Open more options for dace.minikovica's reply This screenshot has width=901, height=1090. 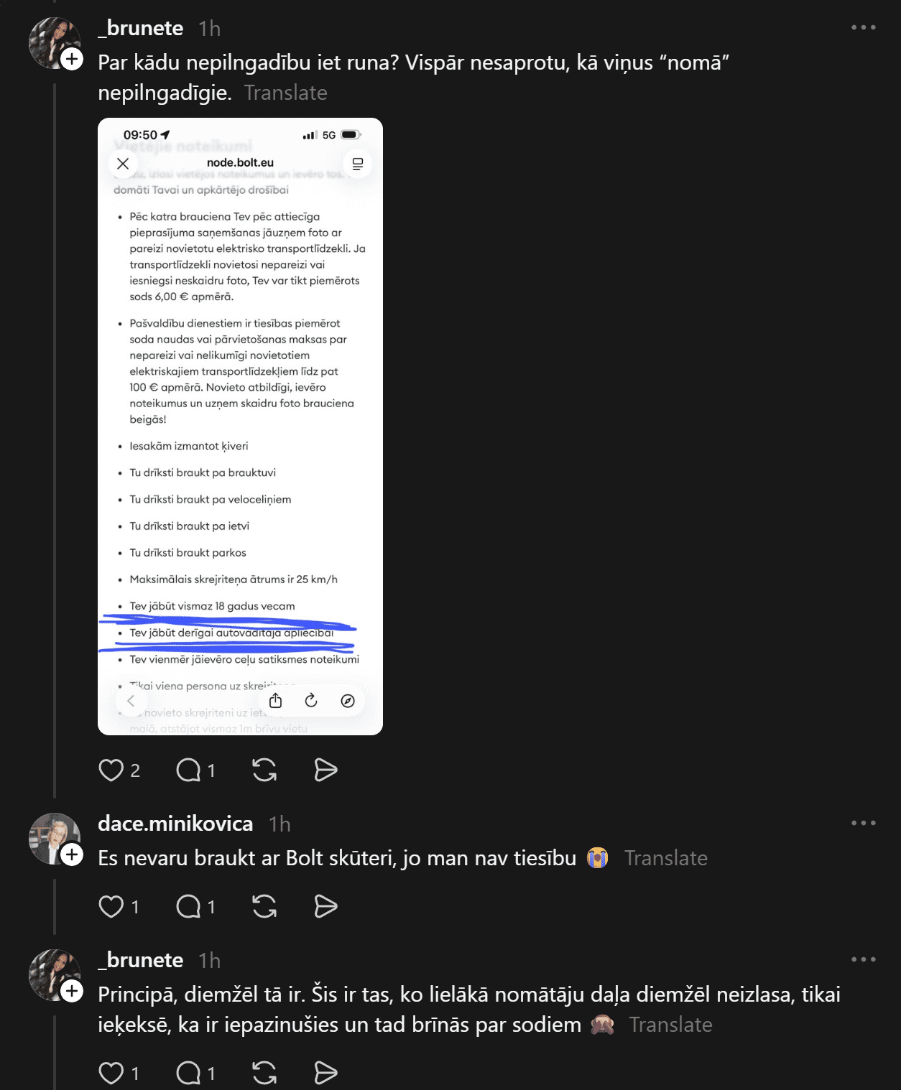pyautogui.click(x=863, y=823)
